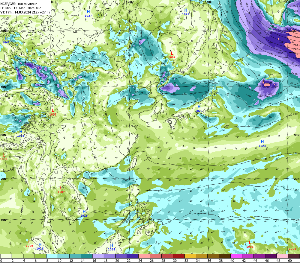
Task: Select the dark purple 46–48 legend swatch
Action: (x=271, y=256)
